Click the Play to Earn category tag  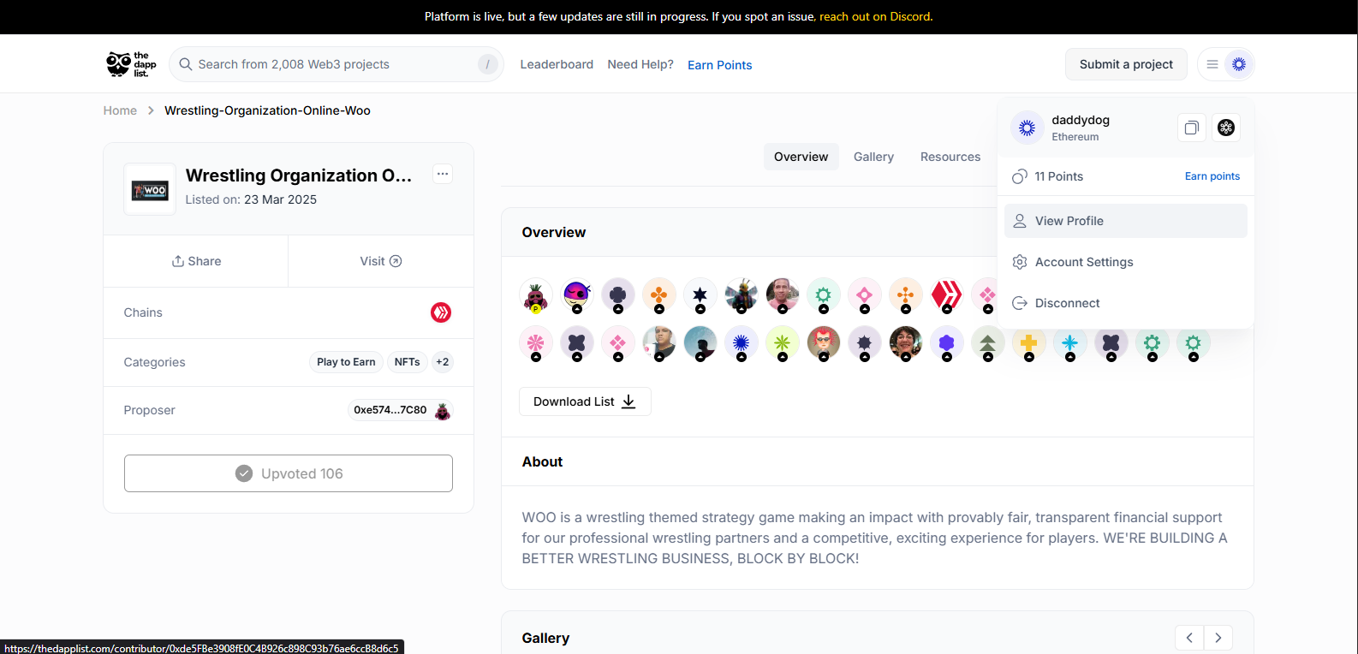[x=346, y=362]
